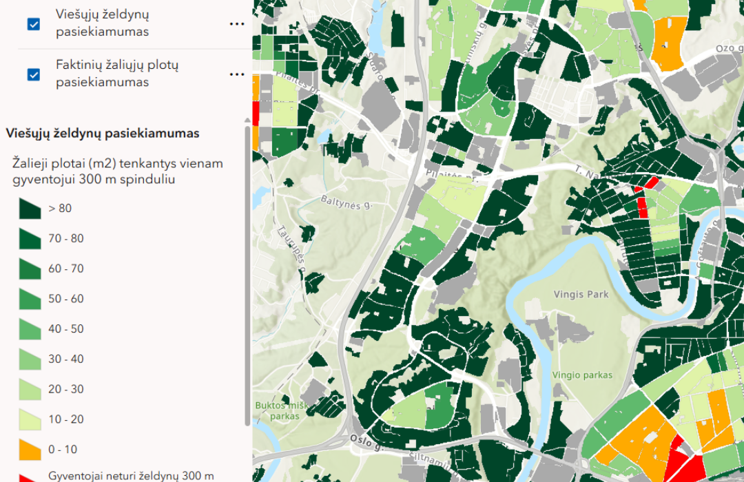The width and height of the screenshot is (744, 482).
Task: Select the '30 - 40' legend symbol
Action: 30,359
